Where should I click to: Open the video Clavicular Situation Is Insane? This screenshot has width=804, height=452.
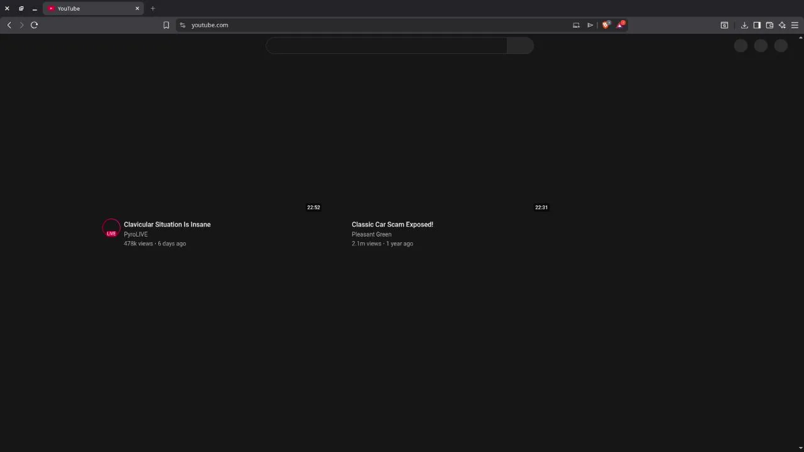167,224
